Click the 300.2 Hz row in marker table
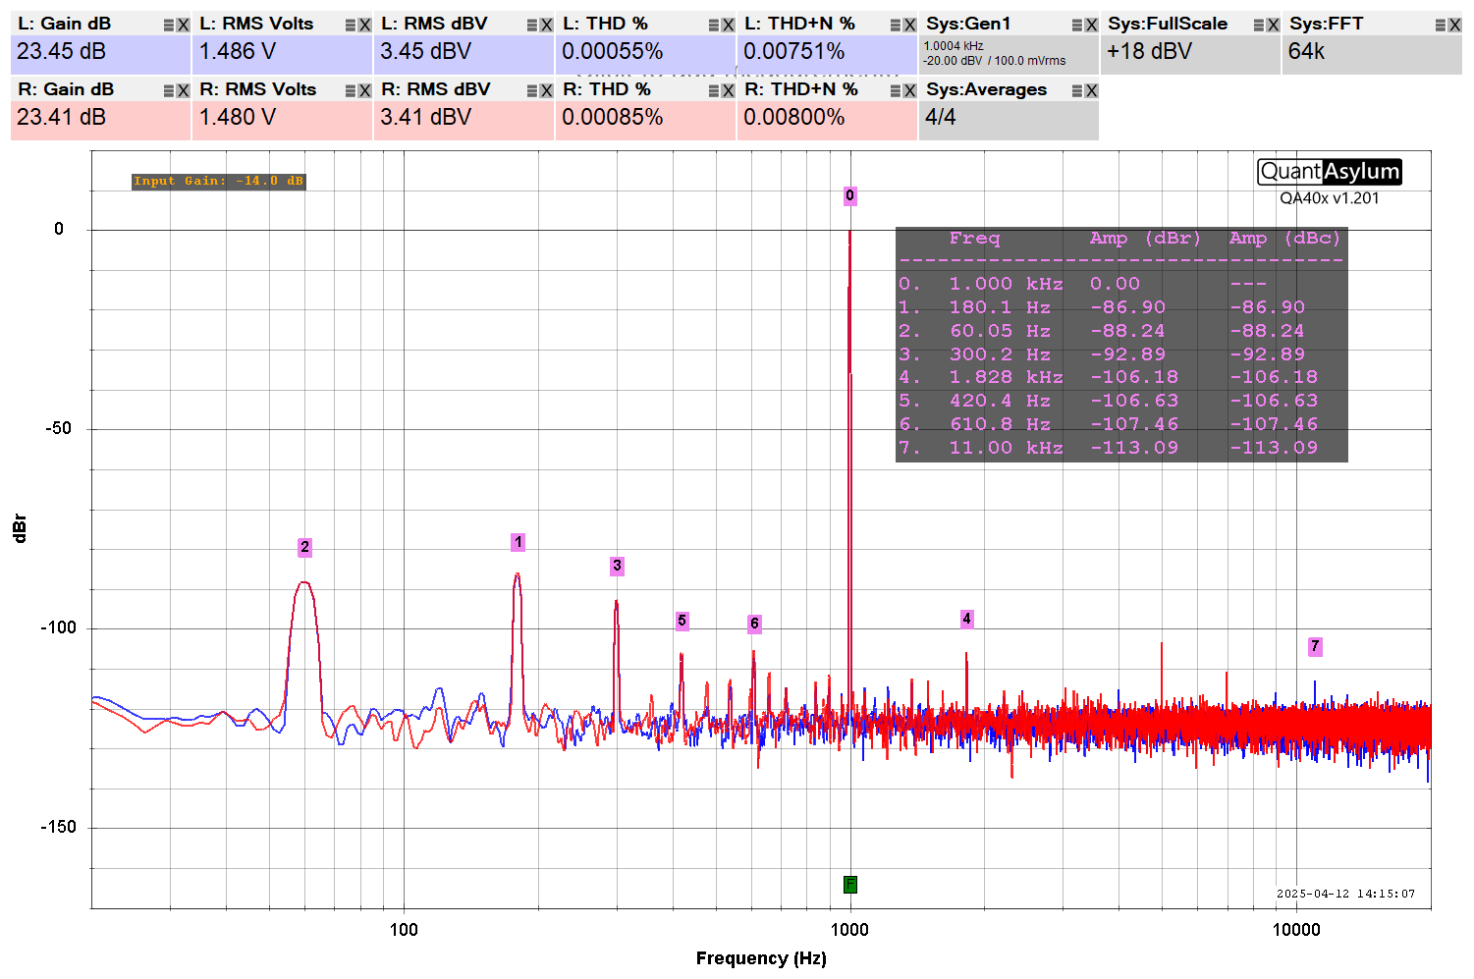Screen dimensions: 1474x979 coord(1102,354)
